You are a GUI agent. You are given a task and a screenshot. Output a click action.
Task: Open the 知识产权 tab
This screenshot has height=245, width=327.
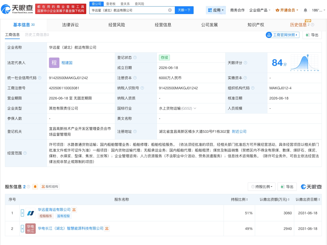pos(256,25)
